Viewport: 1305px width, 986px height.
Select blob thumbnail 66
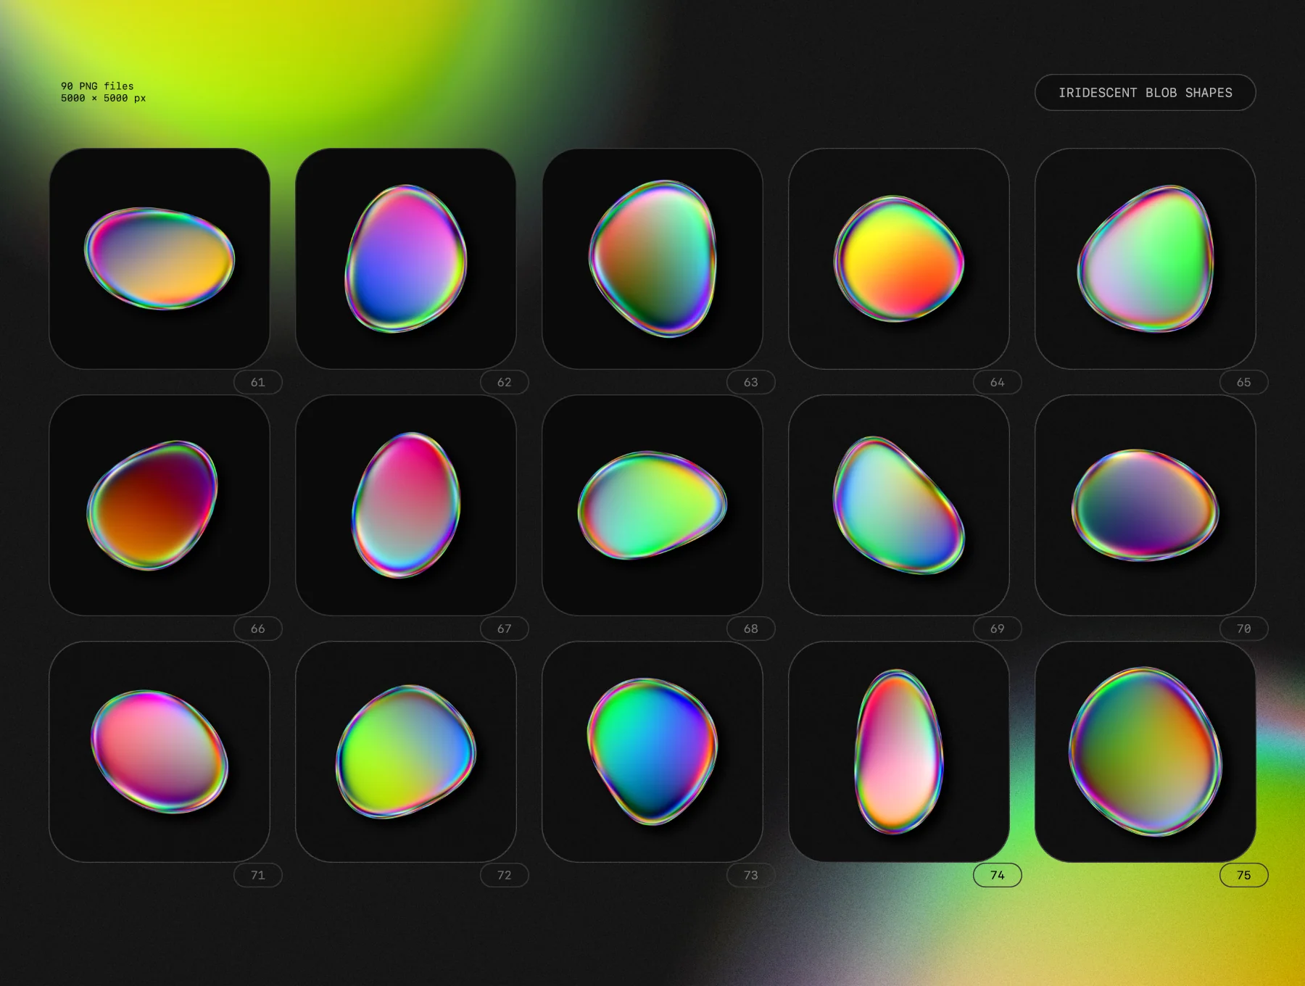click(x=159, y=505)
